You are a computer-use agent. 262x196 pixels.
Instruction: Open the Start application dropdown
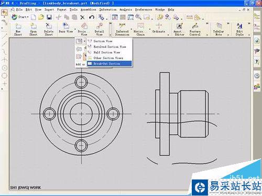click(x=20, y=17)
